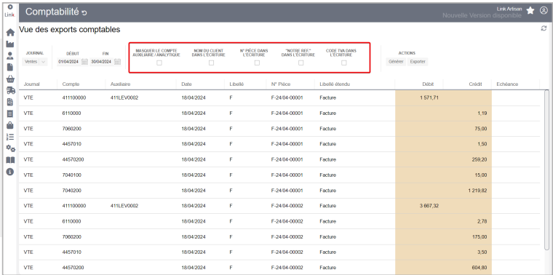Click the credit value 2,78
Viewport: 553px width, 275px height.
[x=483, y=221]
